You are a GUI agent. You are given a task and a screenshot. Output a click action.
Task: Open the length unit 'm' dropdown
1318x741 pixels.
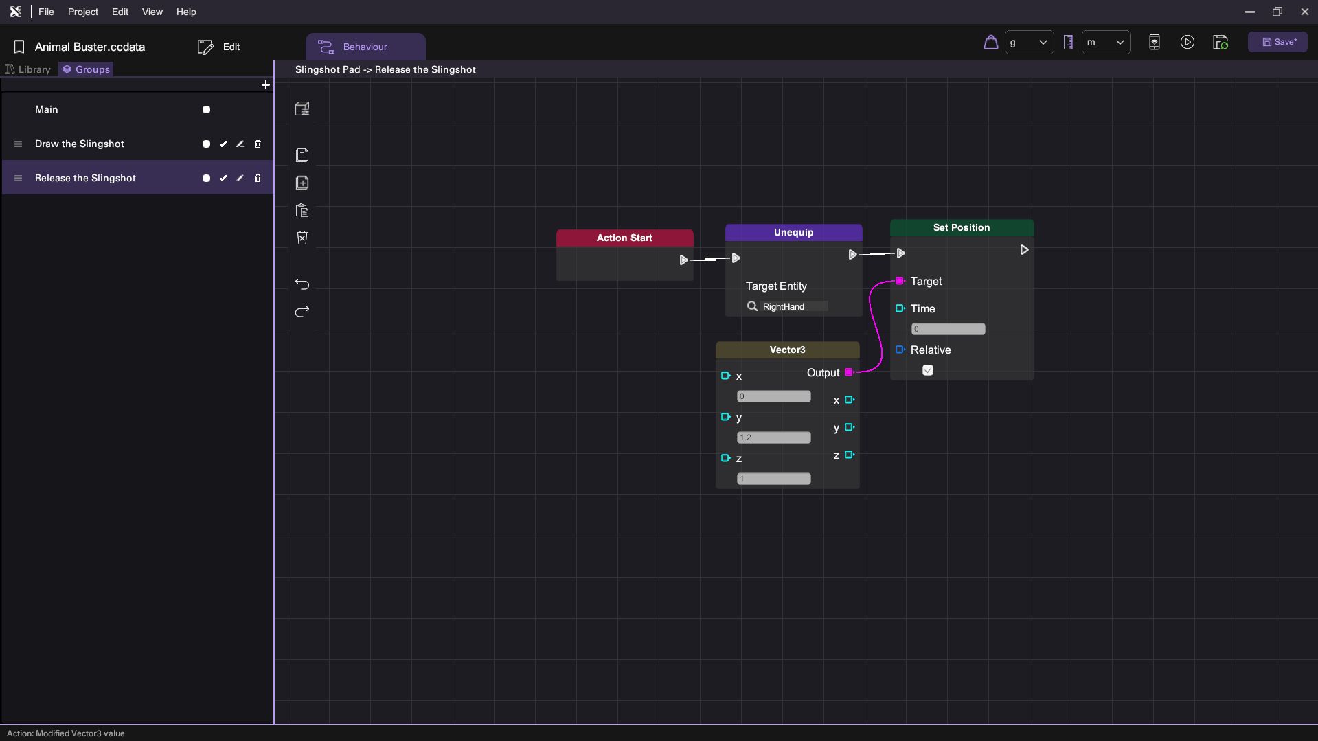(x=1106, y=43)
